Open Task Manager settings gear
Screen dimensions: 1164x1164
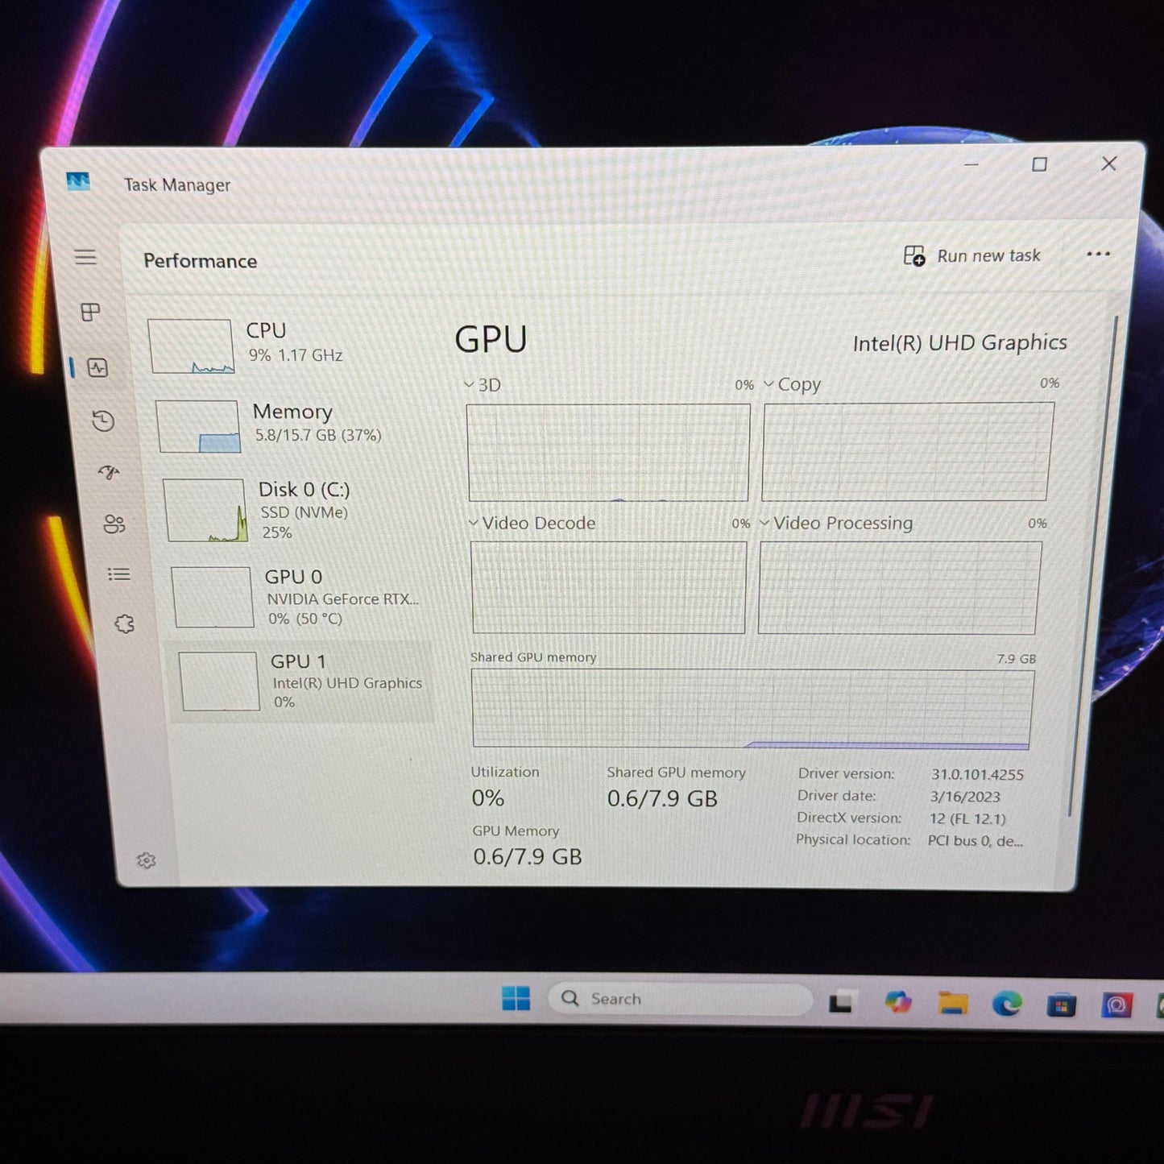[147, 860]
